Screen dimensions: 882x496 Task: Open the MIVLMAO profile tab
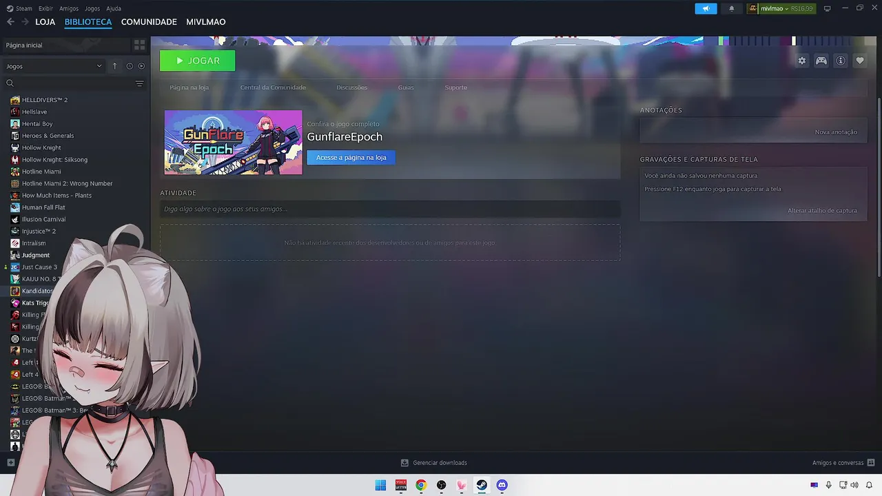[x=206, y=22]
